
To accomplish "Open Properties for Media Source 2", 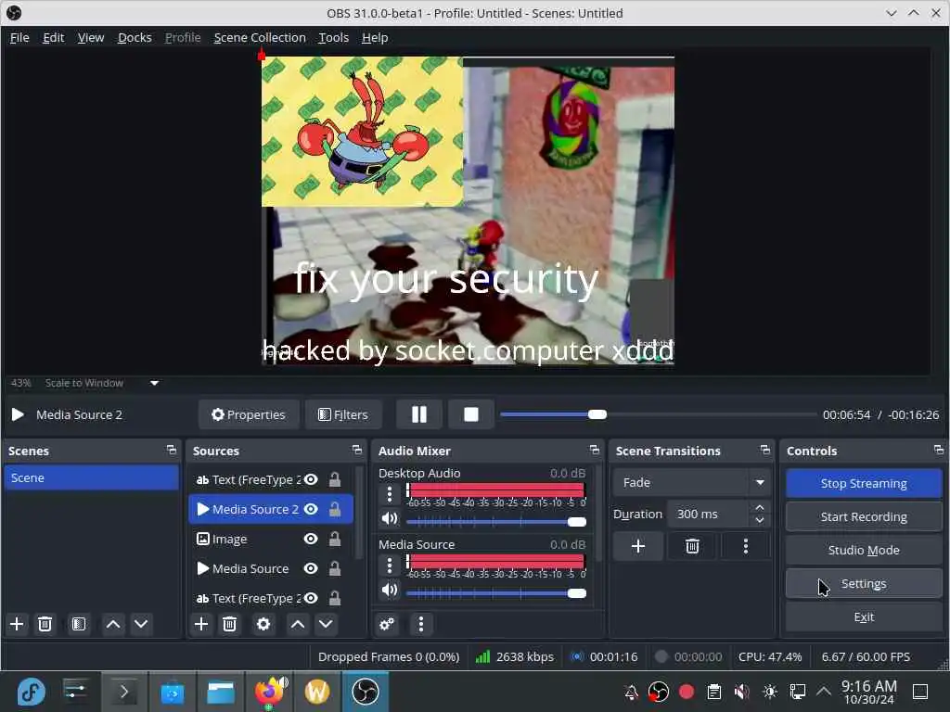I will tap(249, 414).
